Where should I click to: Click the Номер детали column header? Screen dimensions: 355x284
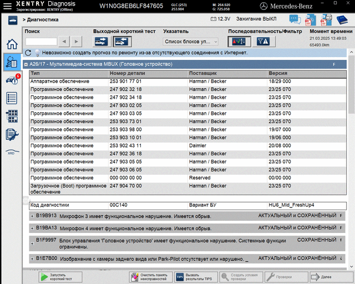point(148,73)
